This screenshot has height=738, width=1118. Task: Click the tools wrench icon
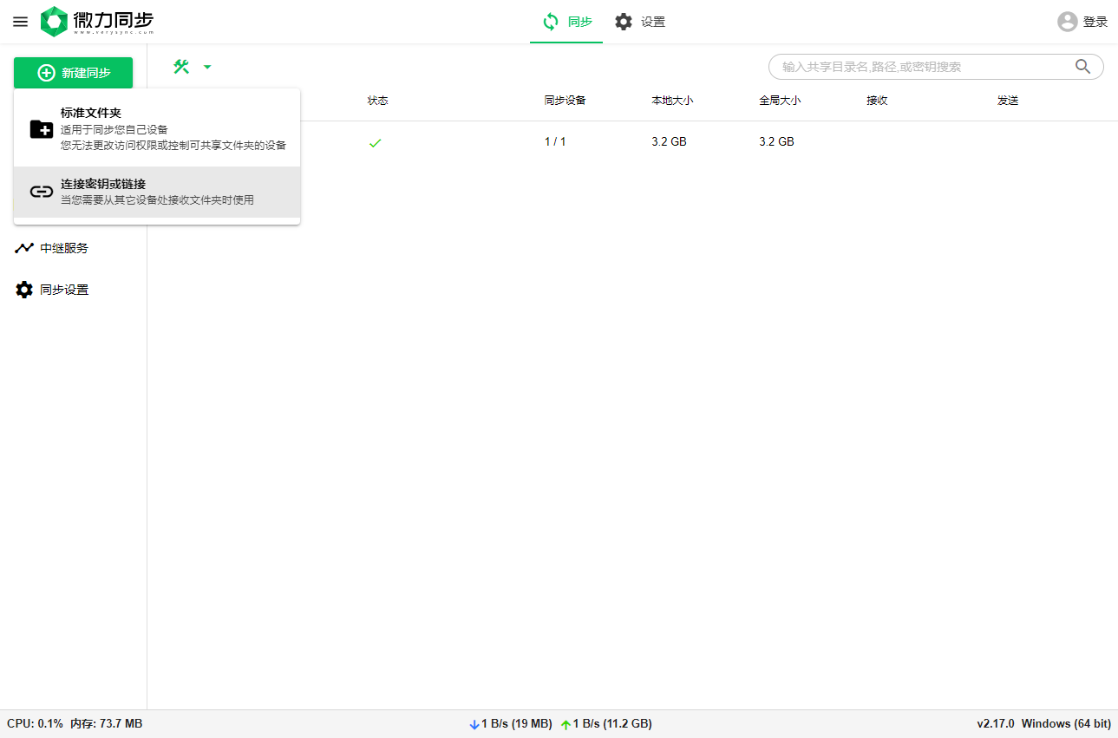(x=181, y=67)
